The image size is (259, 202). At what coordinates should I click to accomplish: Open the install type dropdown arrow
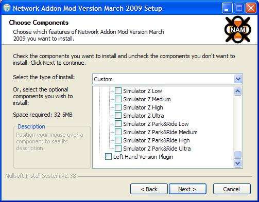(x=238, y=79)
